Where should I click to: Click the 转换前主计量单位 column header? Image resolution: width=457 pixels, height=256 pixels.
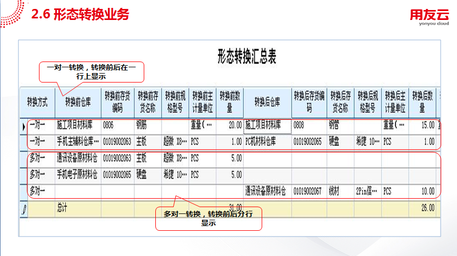pyautogui.click(x=203, y=103)
